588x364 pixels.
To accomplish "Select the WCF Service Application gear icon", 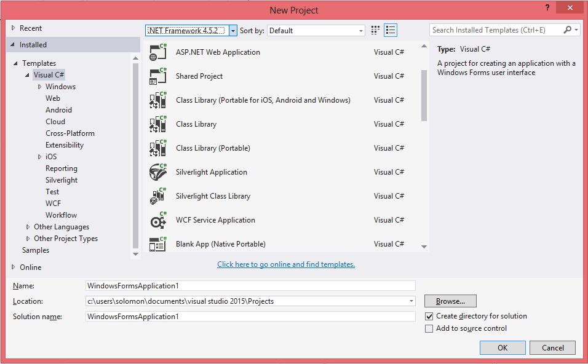I will pos(158,220).
